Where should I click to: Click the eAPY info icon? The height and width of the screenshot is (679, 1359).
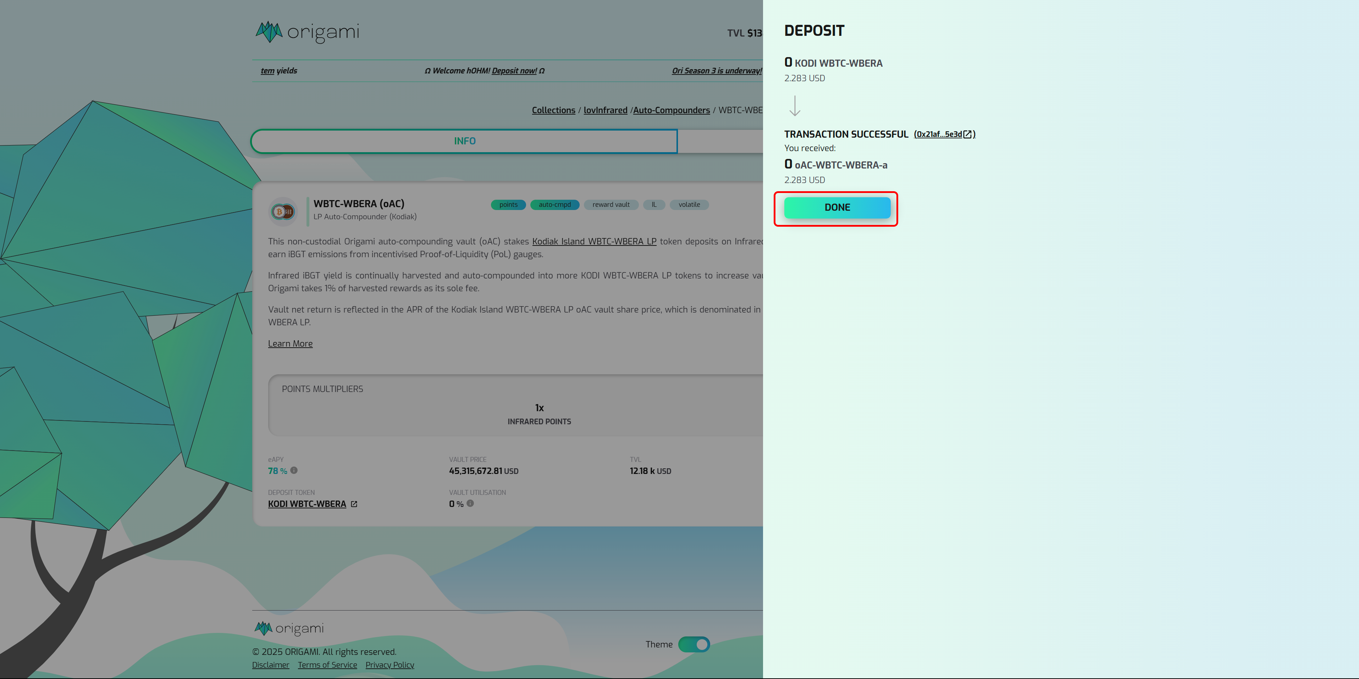click(294, 470)
